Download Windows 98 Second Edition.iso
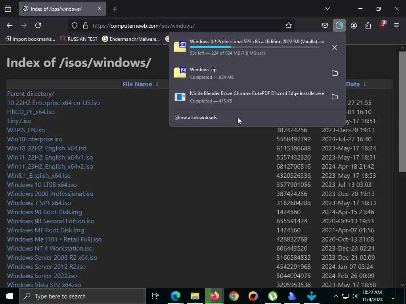This screenshot has height=304, width=406. point(50,221)
